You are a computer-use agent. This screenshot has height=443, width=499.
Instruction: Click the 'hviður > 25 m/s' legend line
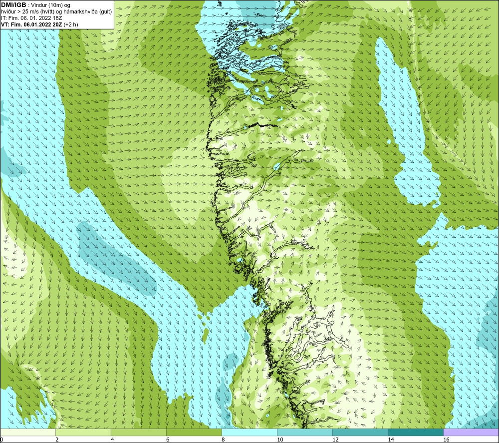(56, 12)
